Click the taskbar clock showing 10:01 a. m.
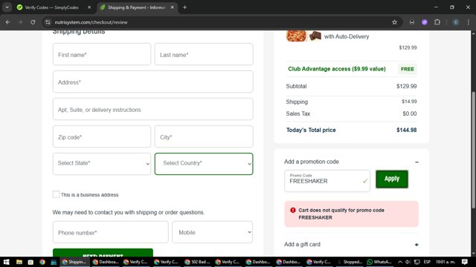 point(446,262)
